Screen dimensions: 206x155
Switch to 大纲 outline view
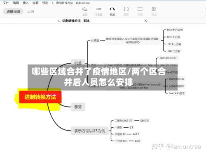click(30, 12)
